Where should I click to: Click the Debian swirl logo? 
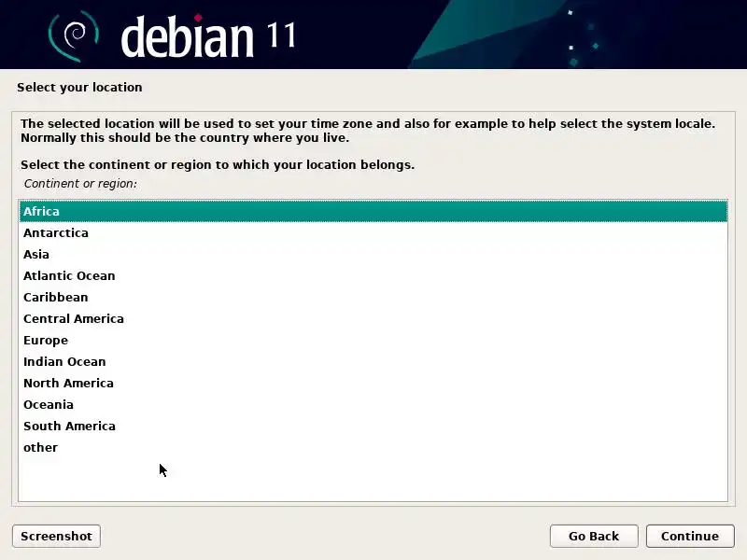(74, 36)
